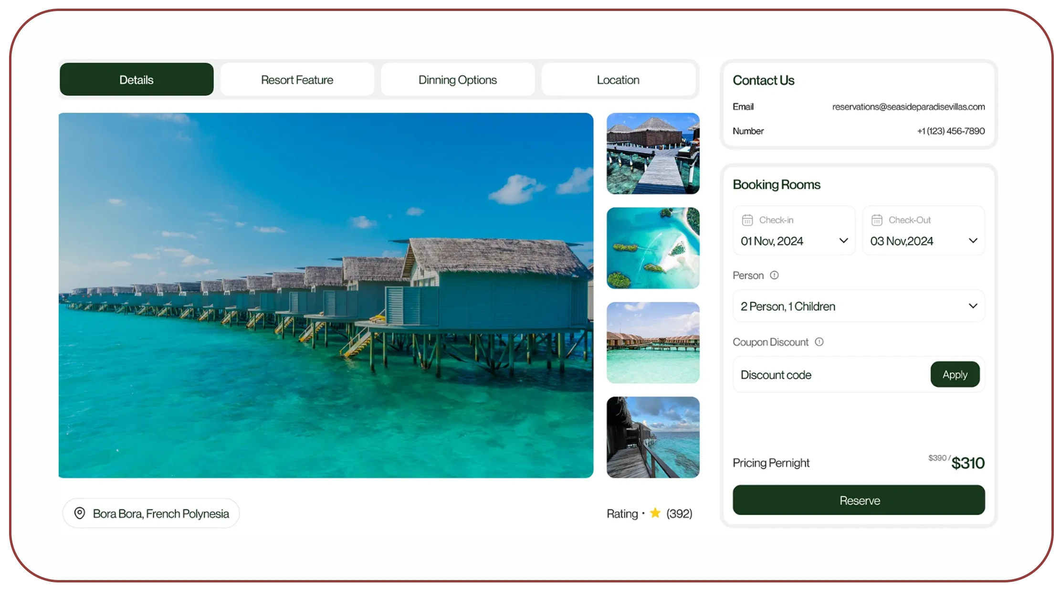Click the info icon beside Person
1061x592 pixels.
774,275
